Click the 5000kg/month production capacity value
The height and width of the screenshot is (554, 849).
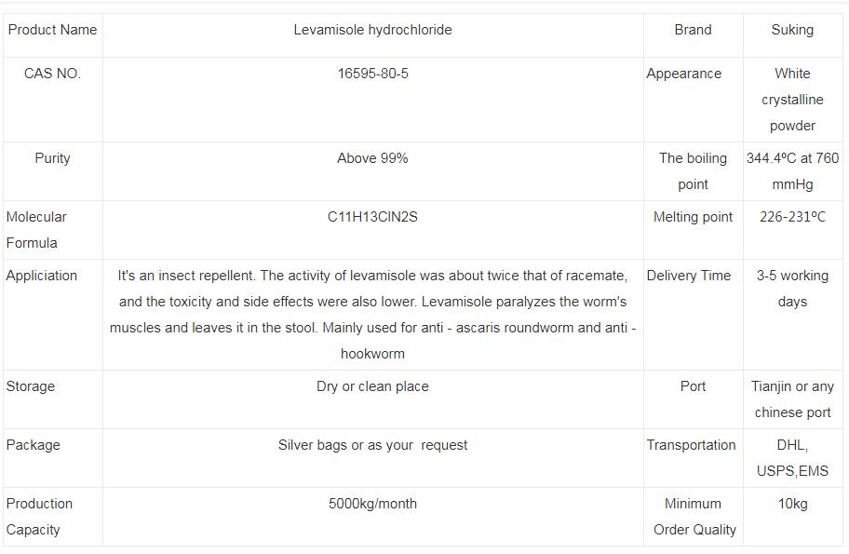tap(372, 504)
